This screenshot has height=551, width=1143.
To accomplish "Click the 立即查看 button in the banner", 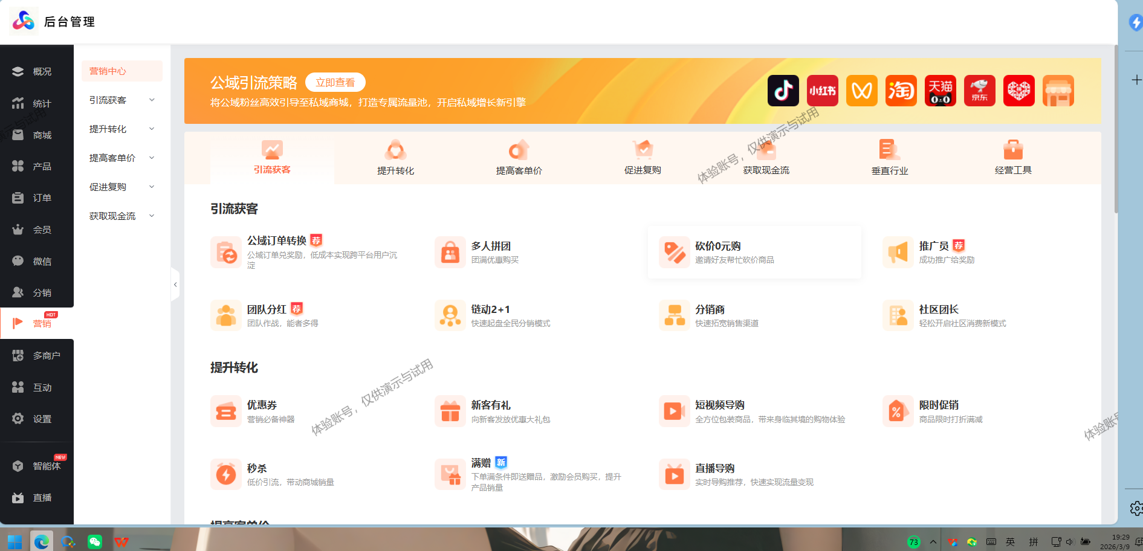I will coord(335,82).
